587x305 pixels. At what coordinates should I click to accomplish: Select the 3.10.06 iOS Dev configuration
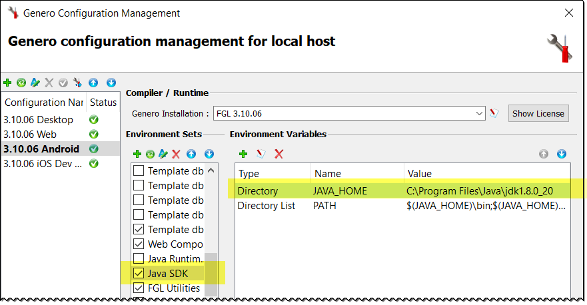coord(42,164)
